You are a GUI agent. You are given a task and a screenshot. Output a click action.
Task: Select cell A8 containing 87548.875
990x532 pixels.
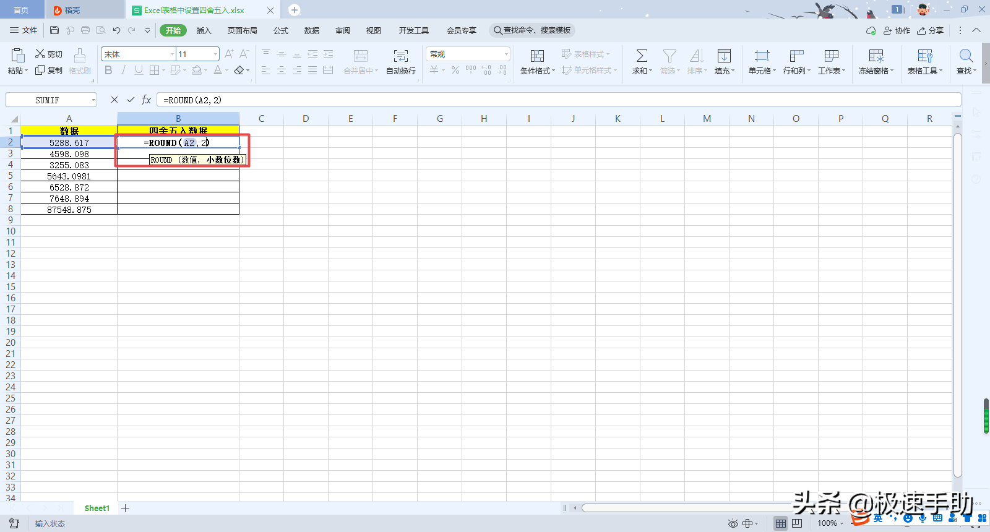coord(69,209)
